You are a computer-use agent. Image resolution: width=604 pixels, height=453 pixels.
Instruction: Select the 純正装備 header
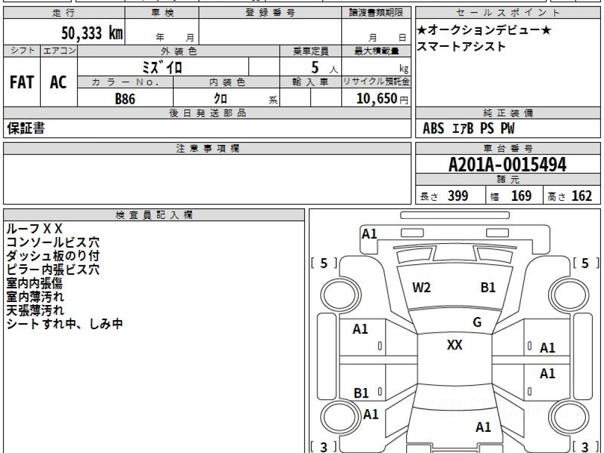click(x=508, y=113)
